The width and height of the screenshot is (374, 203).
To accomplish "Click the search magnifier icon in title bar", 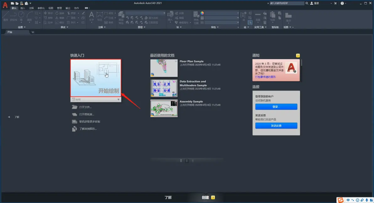I will (307, 3).
